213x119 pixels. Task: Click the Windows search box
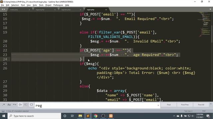pyautogui.click(x=34, y=116)
